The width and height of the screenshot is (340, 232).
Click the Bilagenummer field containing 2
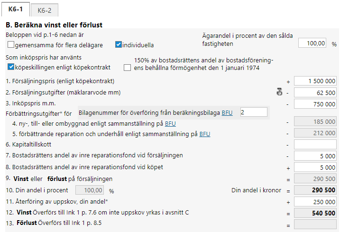254,112
